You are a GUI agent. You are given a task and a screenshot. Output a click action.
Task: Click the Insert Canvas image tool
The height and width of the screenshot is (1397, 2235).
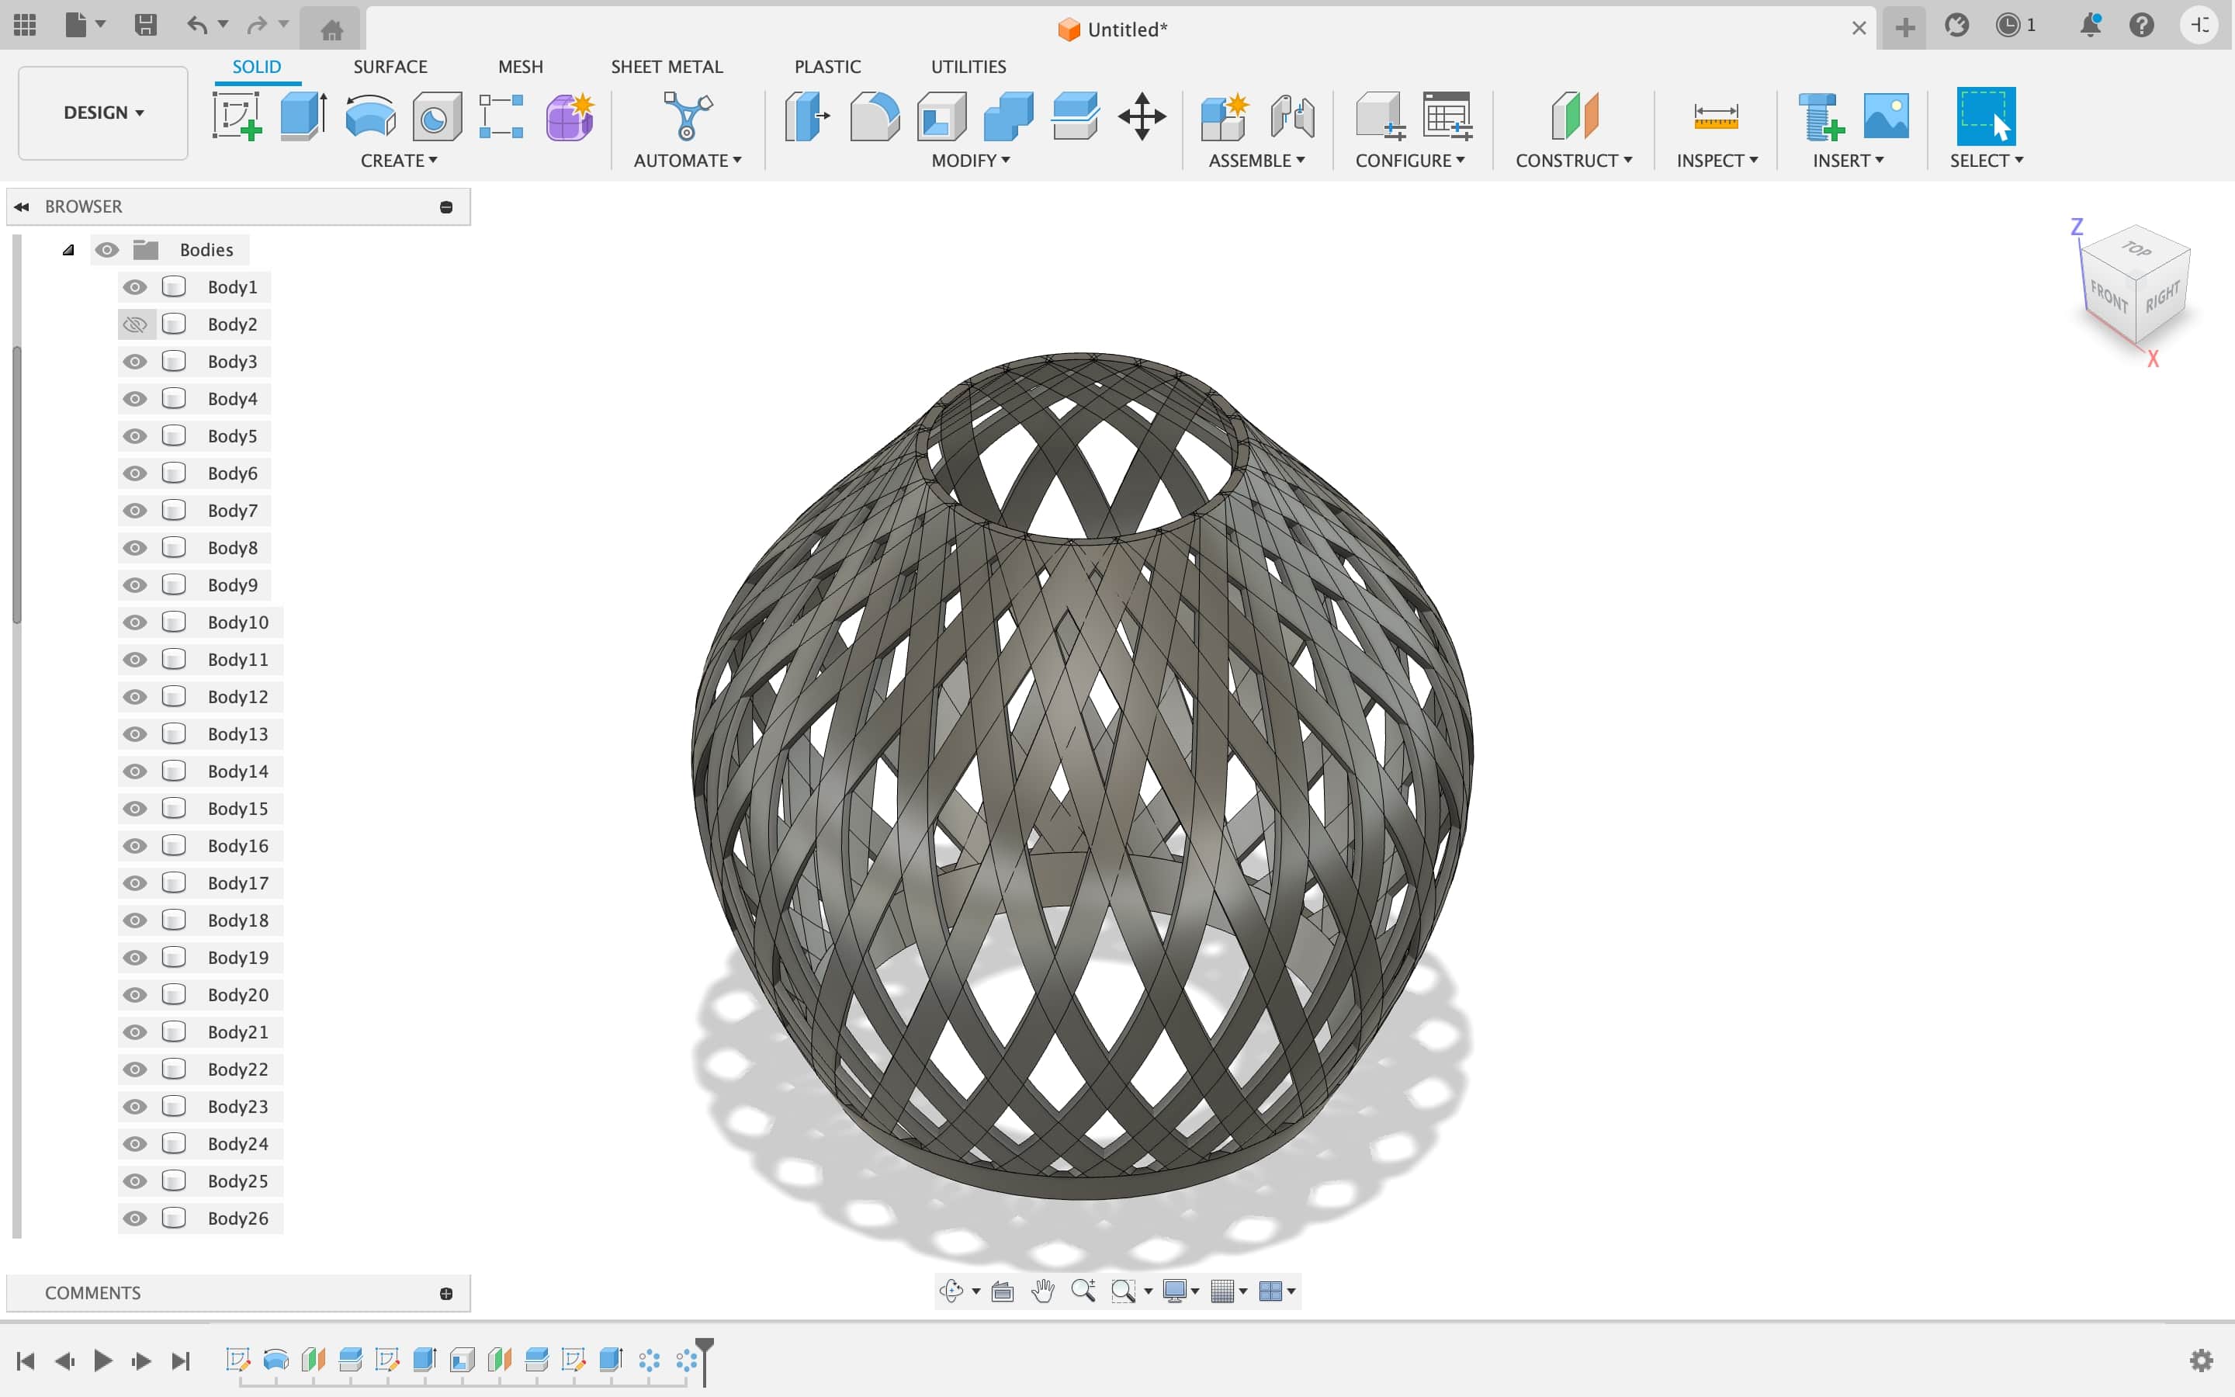point(1886,116)
